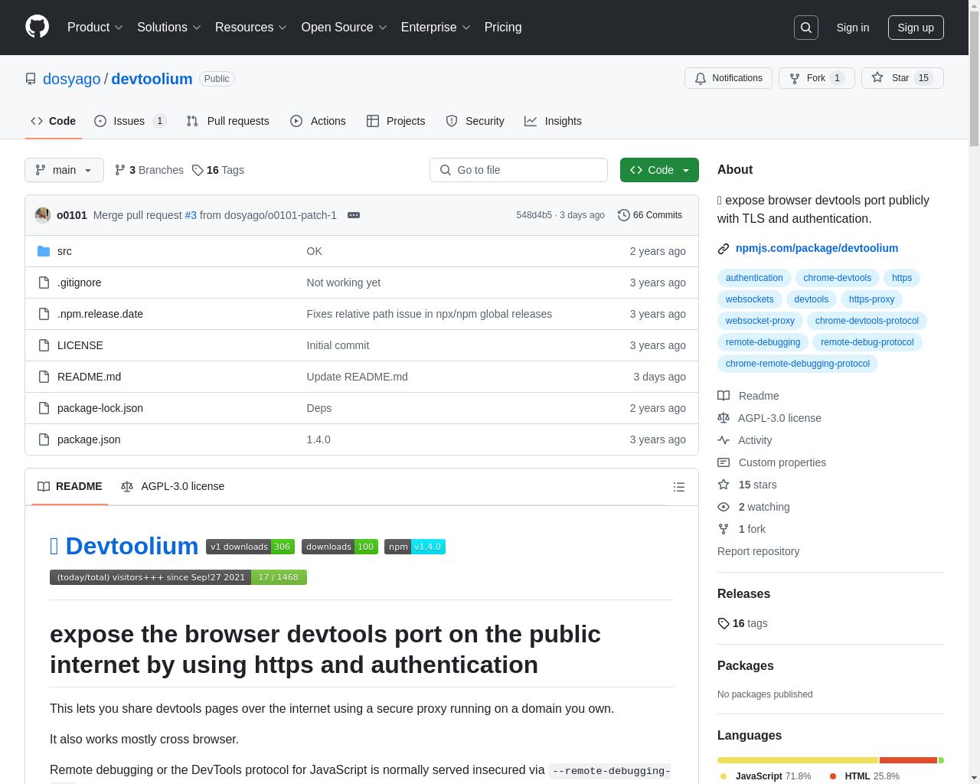
Task: Open the Resources menu dropdown
Action: coord(251,27)
